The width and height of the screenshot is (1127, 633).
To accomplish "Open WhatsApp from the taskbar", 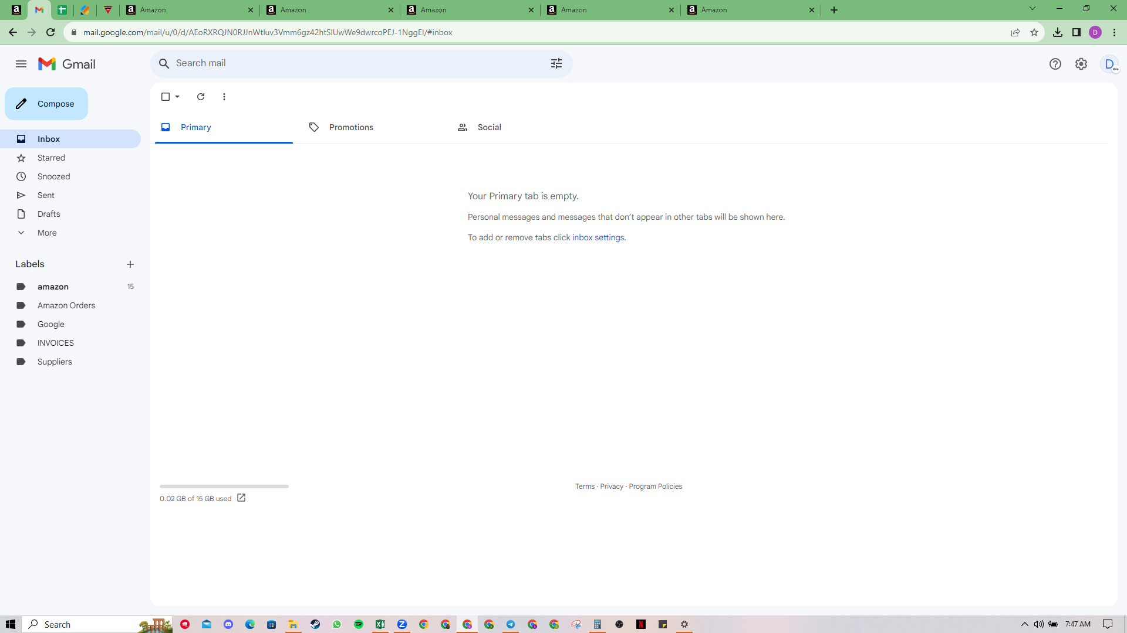I will click(x=337, y=624).
